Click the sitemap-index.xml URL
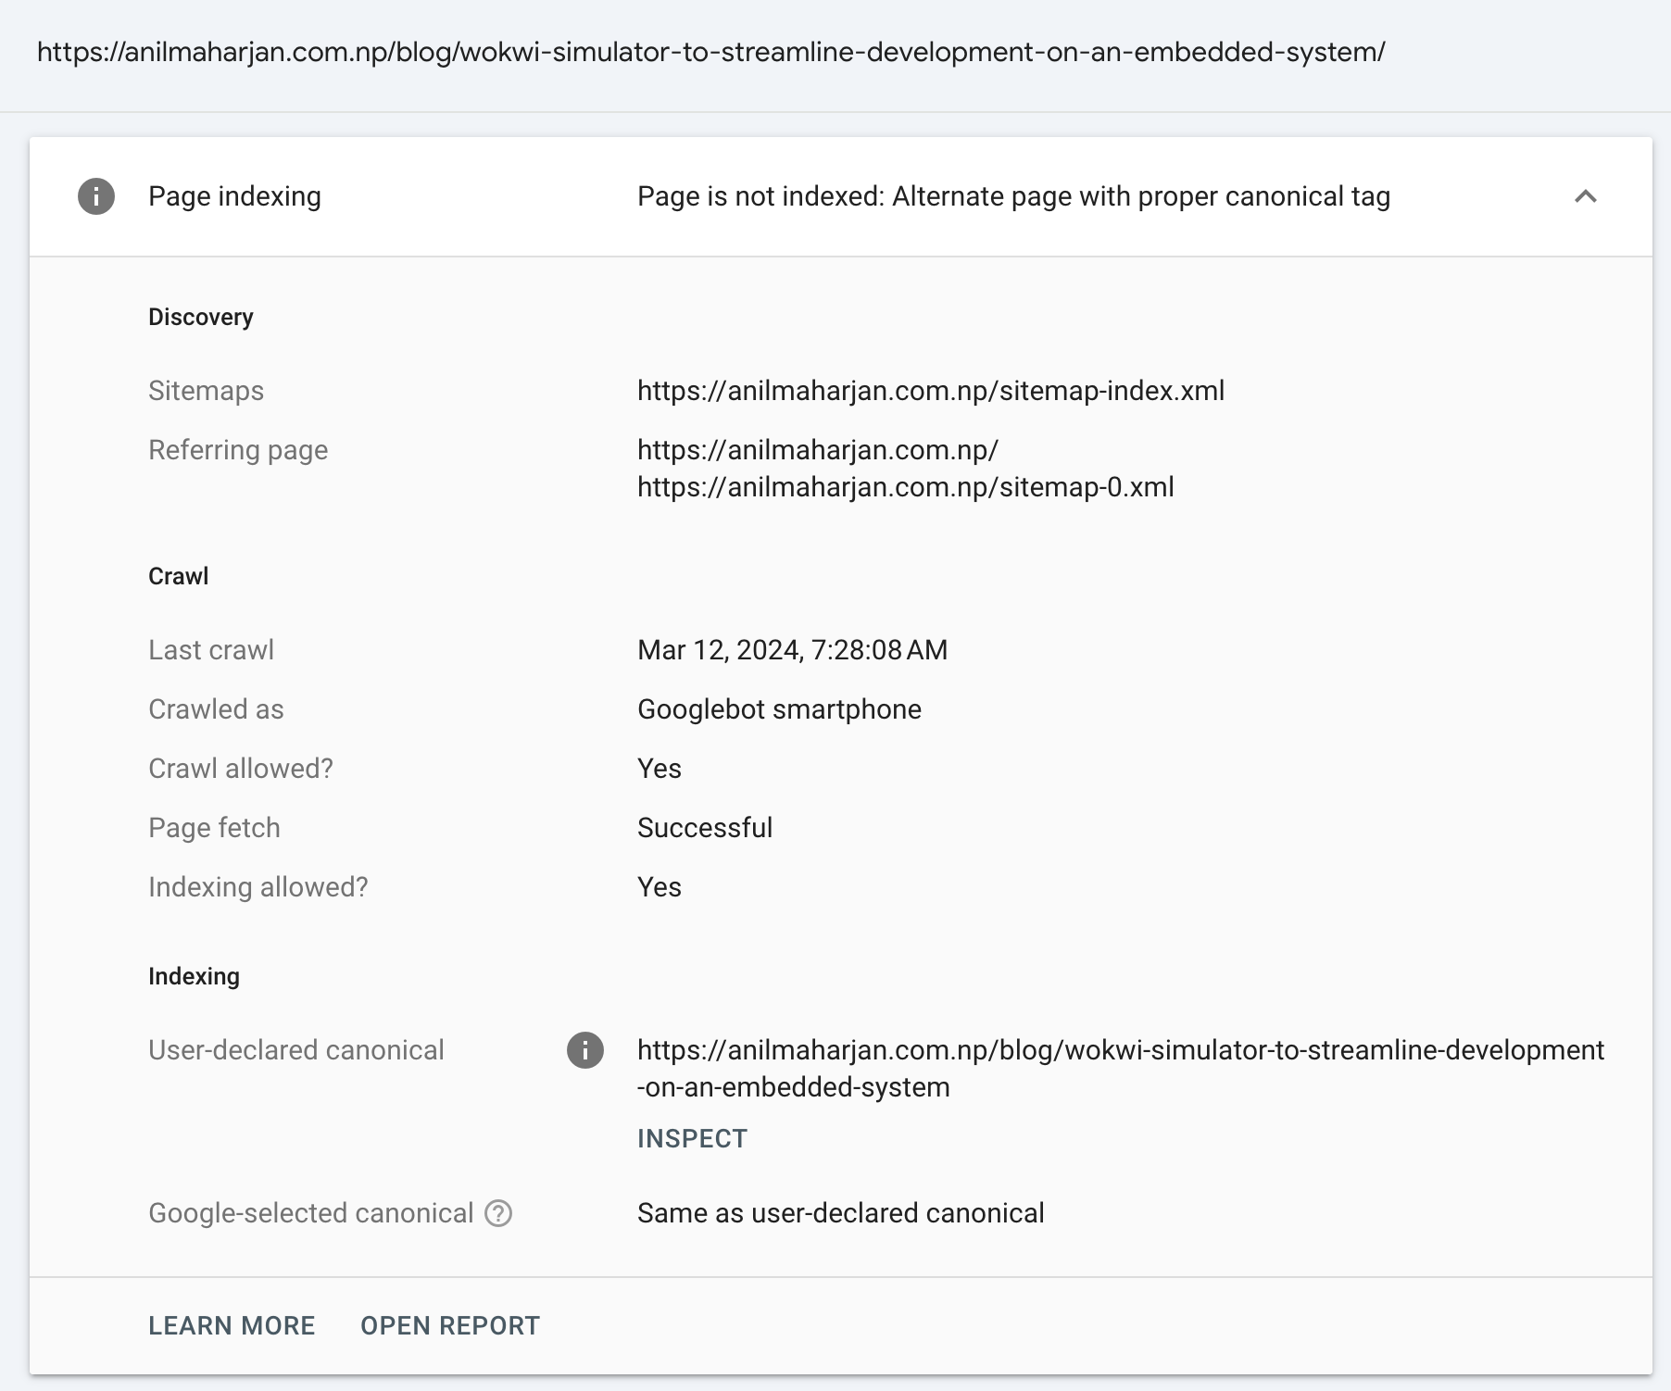 click(931, 391)
